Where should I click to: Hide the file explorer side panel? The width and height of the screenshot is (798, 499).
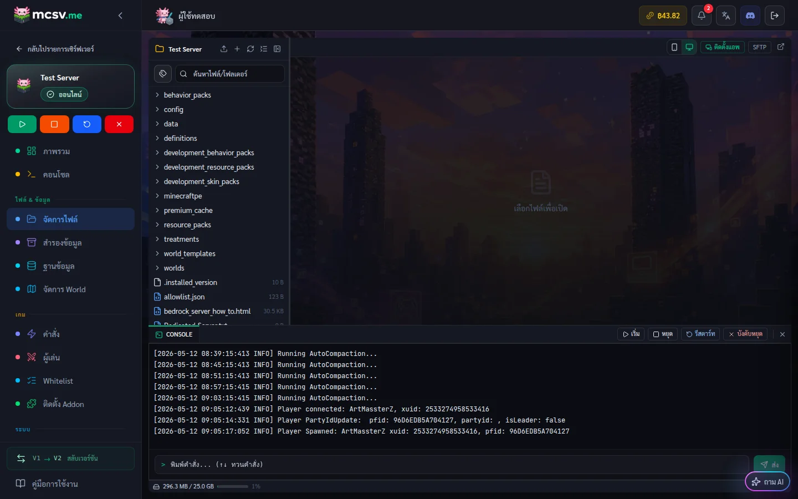277,49
